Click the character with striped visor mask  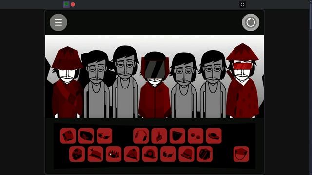(x=155, y=85)
